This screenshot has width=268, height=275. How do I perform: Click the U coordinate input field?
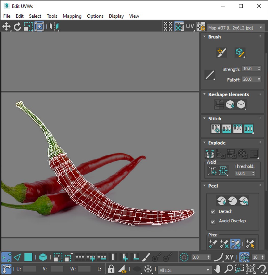pos(30,269)
